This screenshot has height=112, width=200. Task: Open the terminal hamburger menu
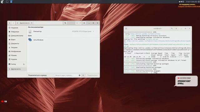176,29
